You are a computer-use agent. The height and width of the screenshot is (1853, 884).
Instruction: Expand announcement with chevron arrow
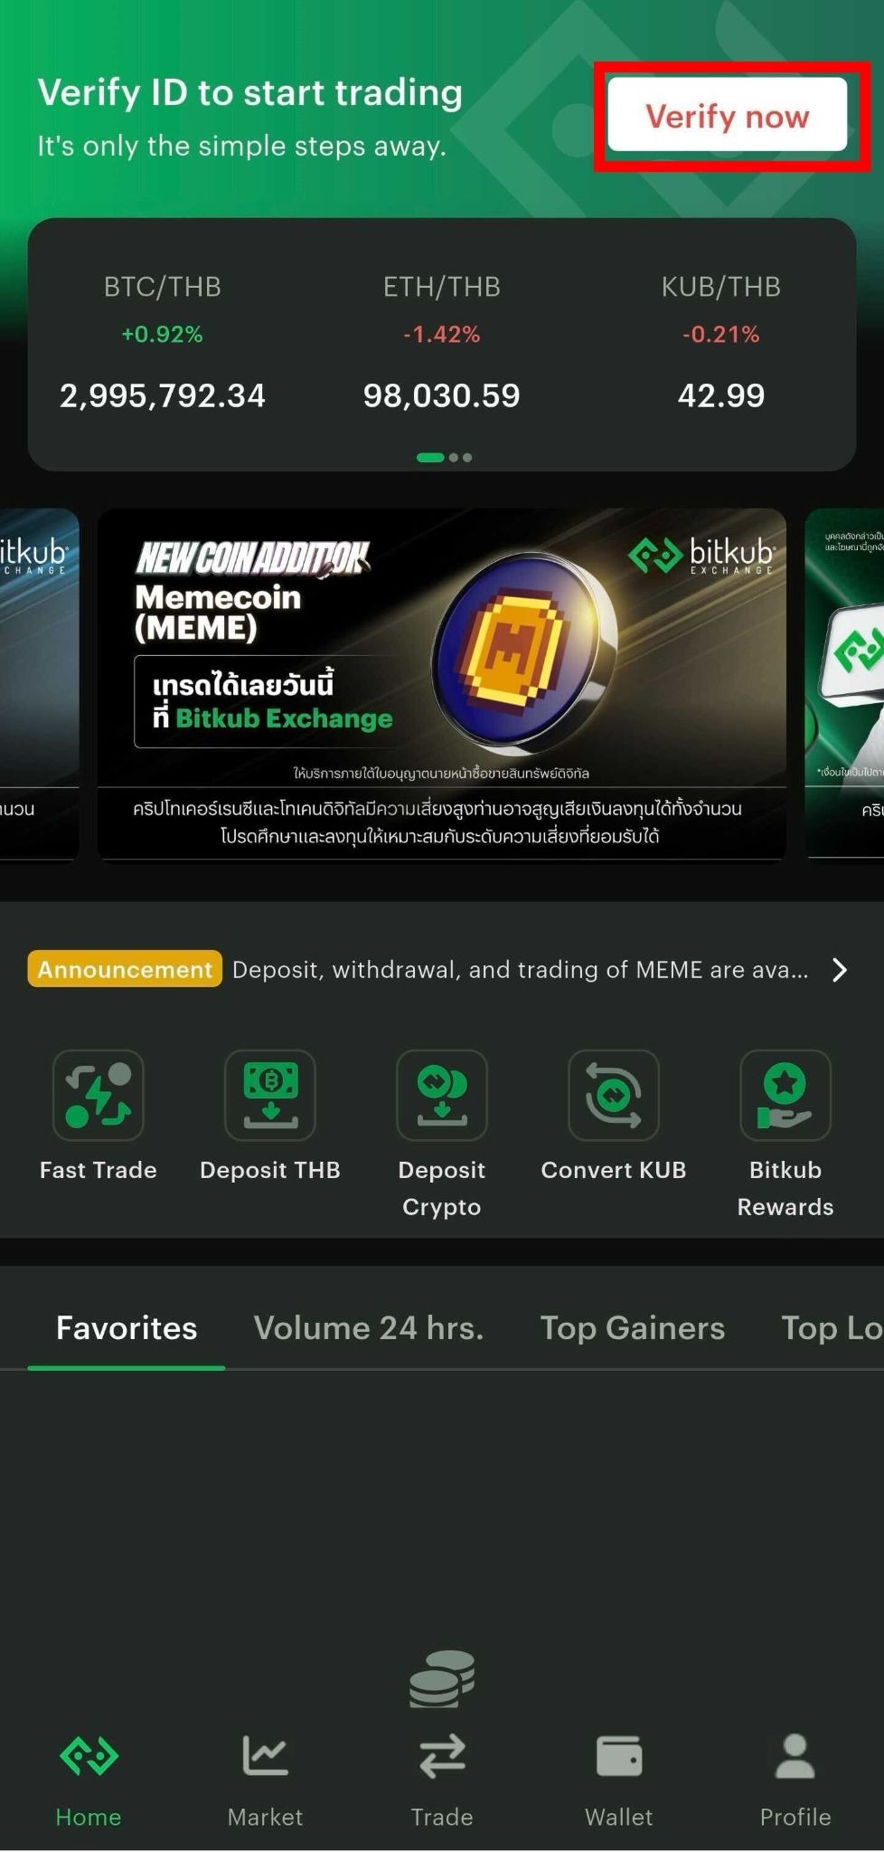point(840,970)
